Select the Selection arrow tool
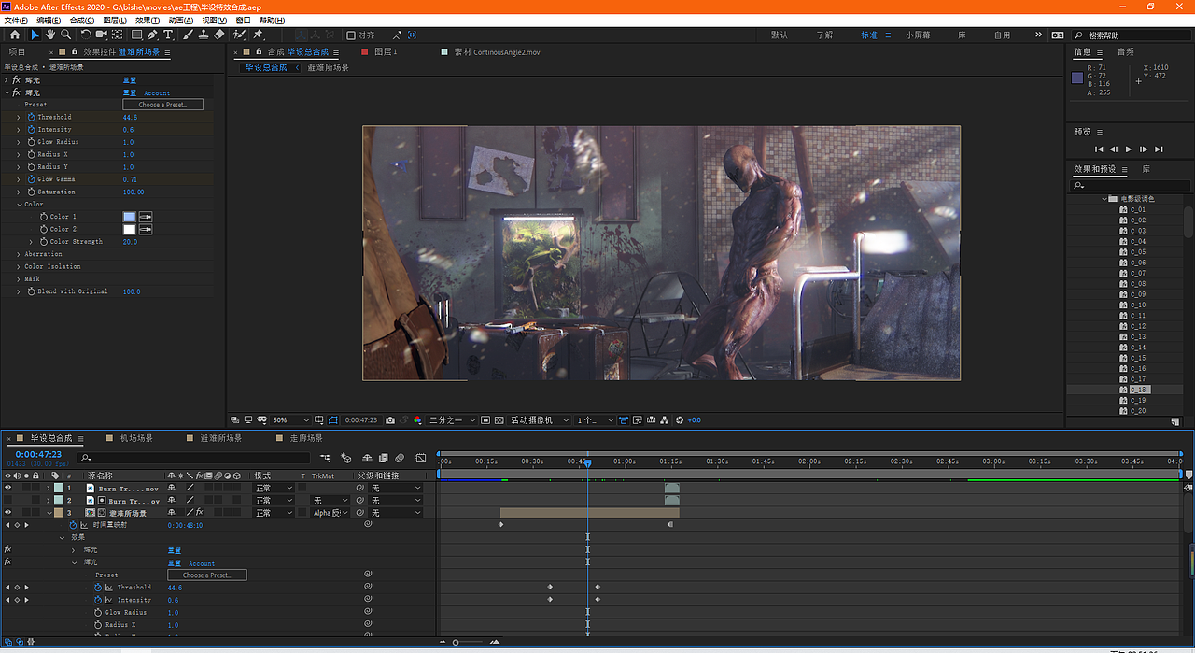This screenshot has width=1195, height=653. click(x=35, y=35)
